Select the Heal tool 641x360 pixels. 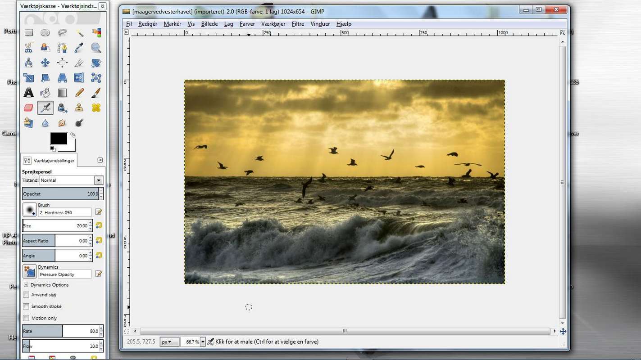(95, 108)
